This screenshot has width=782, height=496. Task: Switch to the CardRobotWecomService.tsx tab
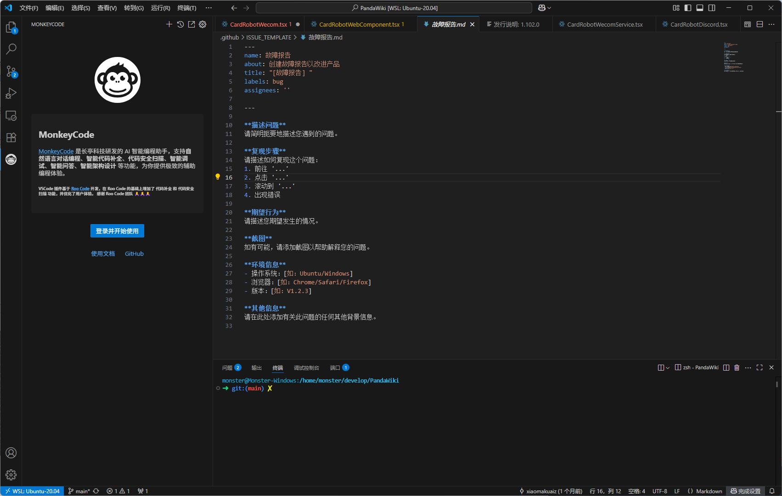[604, 24]
